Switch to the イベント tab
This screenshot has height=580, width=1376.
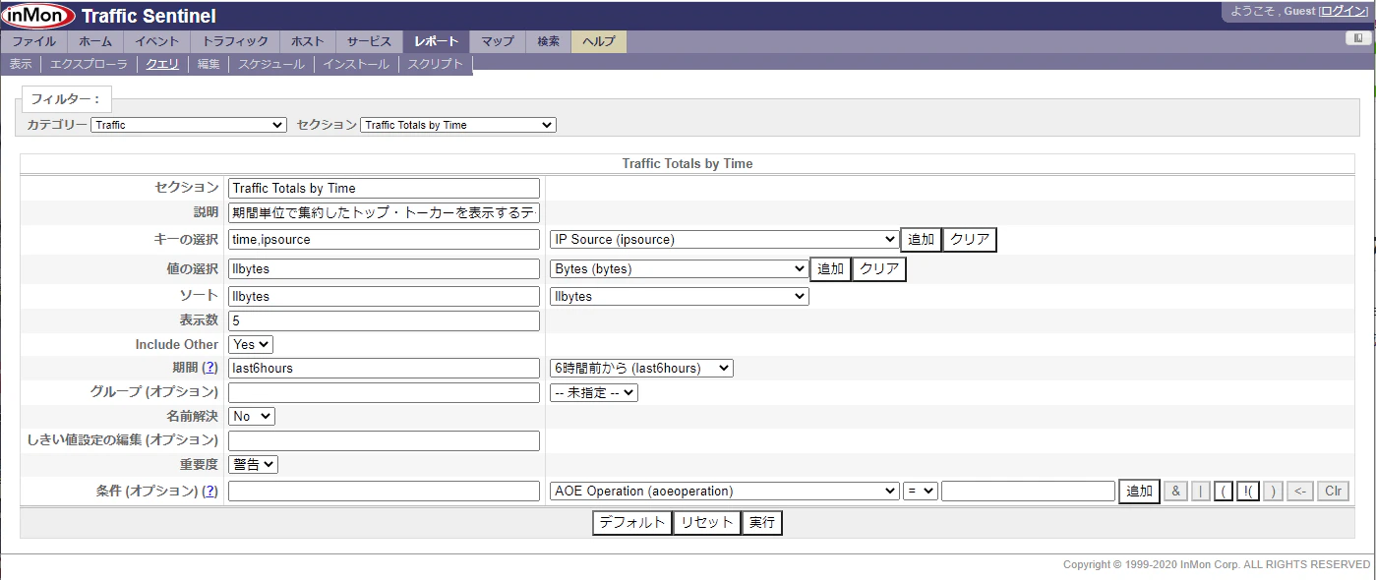157,41
